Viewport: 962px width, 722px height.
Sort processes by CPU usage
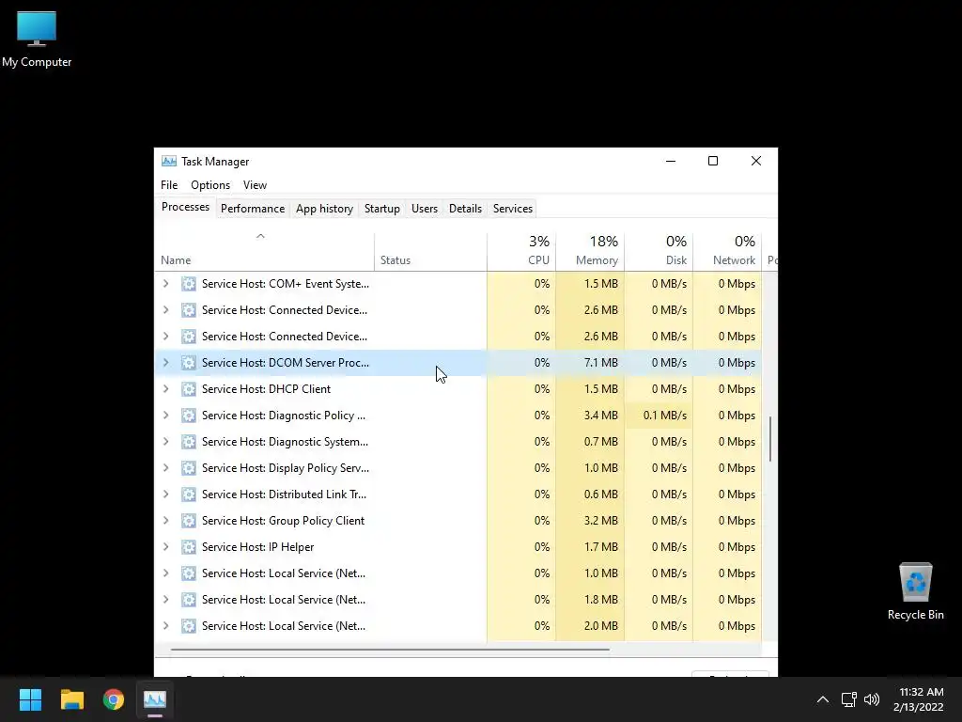(x=521, y=252)
